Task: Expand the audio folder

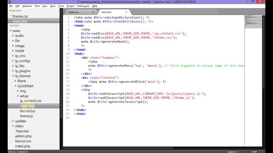Action: click(x=13, y=36)
